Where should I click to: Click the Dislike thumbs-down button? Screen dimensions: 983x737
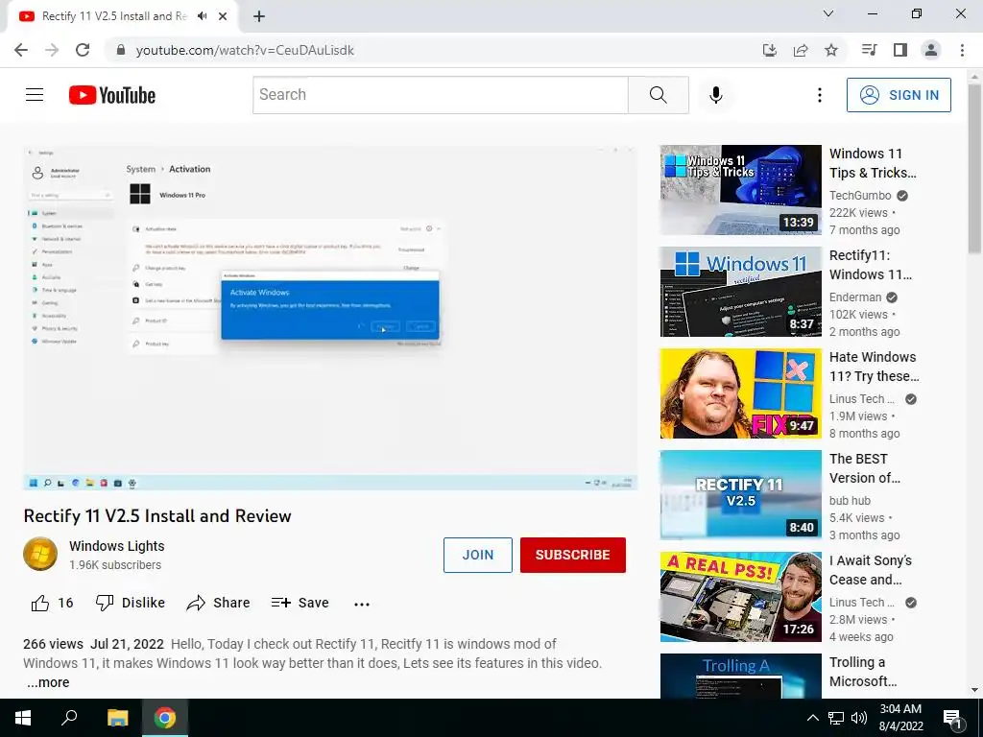tap(130, 603)
